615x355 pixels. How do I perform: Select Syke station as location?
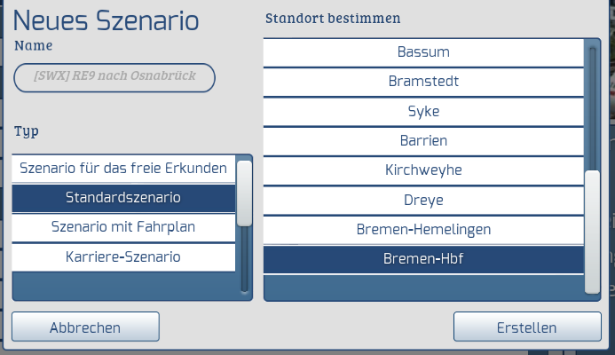(423, 112)
